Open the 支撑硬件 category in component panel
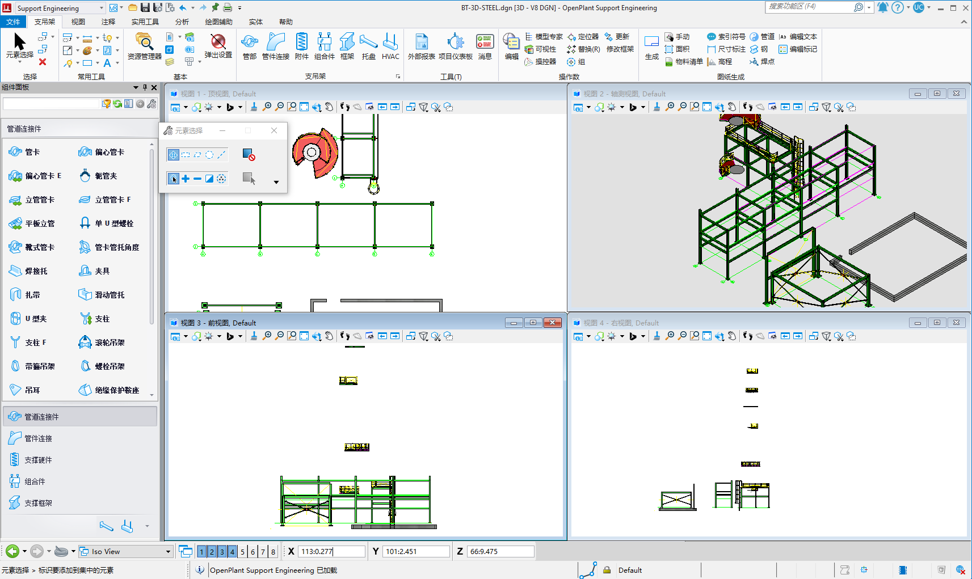 point(80,460)
